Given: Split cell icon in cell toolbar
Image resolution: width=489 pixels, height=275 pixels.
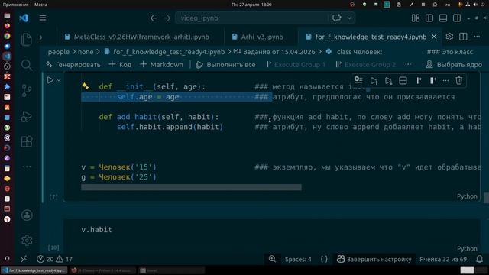Looking at the screenshot, I should 403,81.
